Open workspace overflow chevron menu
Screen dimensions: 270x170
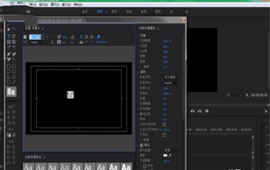187,12
